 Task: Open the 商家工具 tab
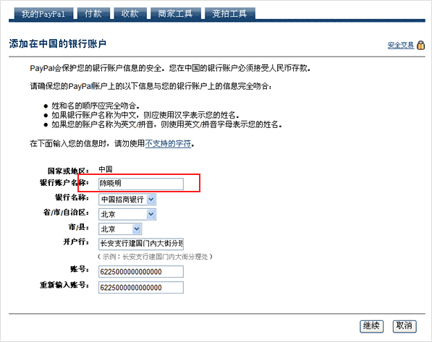click(x=176, y=14)
